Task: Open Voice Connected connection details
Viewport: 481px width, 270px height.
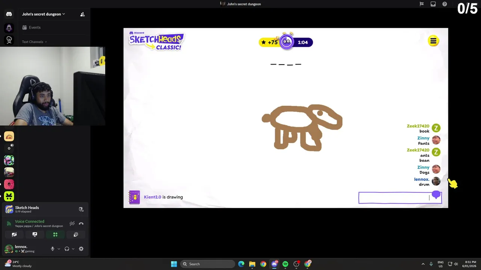Action: pos(30,221)
